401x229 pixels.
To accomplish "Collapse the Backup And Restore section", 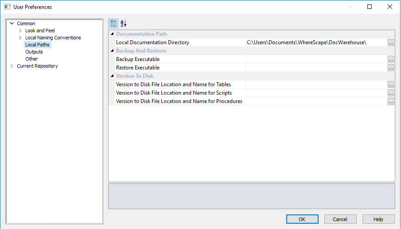I will [x=112, y=51].
